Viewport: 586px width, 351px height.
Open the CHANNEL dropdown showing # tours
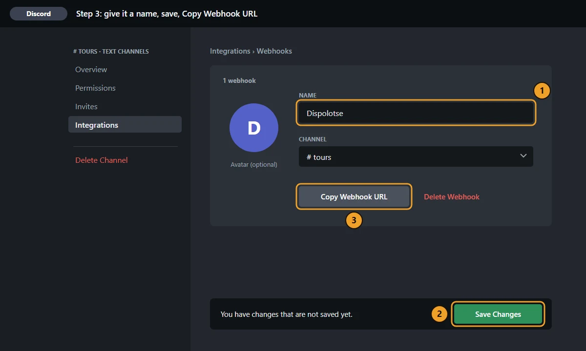click(x=416, y=156)
